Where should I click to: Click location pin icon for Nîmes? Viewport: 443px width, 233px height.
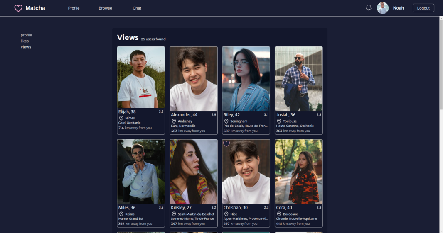click(121, 118)
